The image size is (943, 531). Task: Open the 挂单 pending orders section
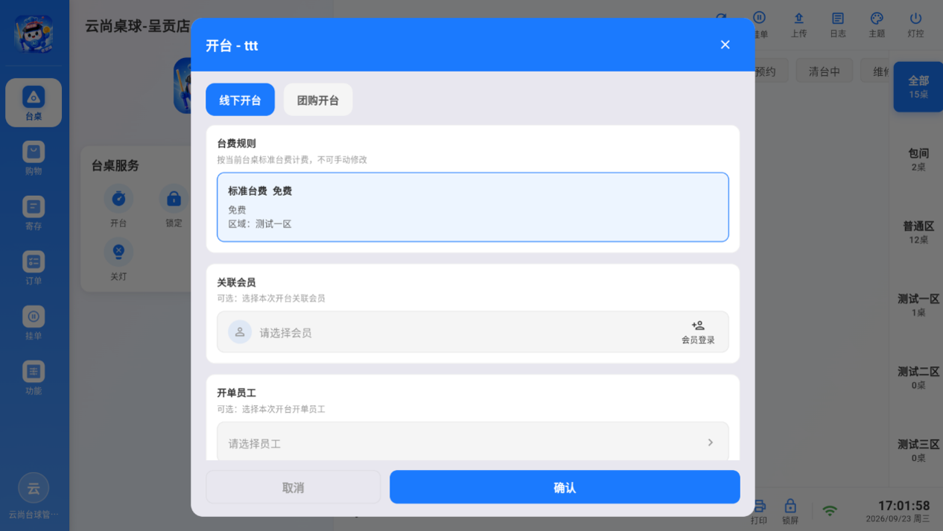coord(34,323)
